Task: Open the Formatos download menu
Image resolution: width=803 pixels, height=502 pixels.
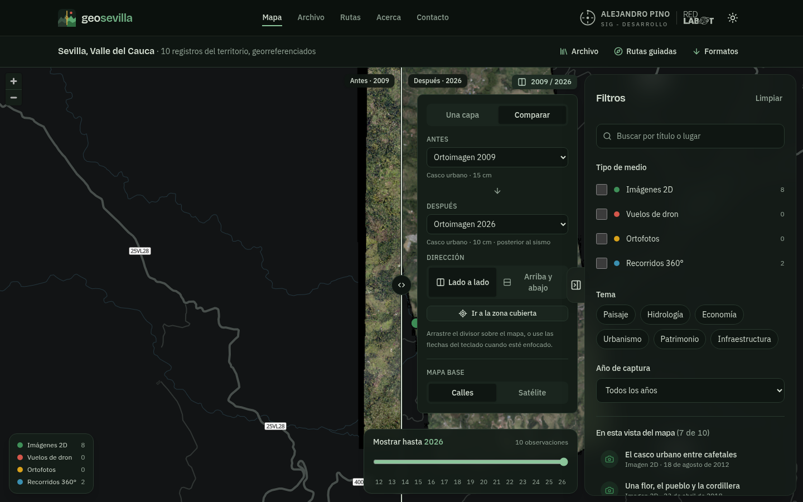Action: click(x=715, y=51)
